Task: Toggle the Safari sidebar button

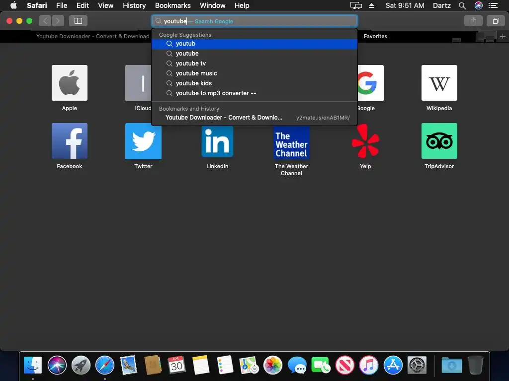Action: click(x=78, y=21)
